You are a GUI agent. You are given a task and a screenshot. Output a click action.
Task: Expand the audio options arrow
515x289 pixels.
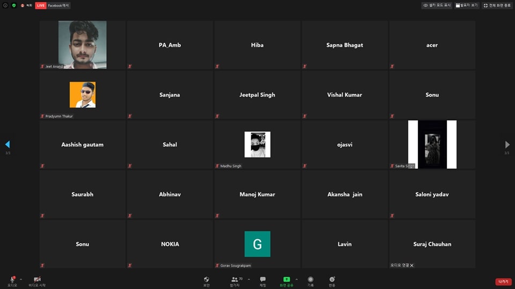tap(21, 279)
